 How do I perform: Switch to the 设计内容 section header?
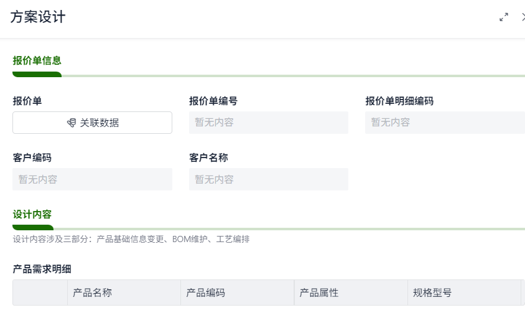[32, 214]
